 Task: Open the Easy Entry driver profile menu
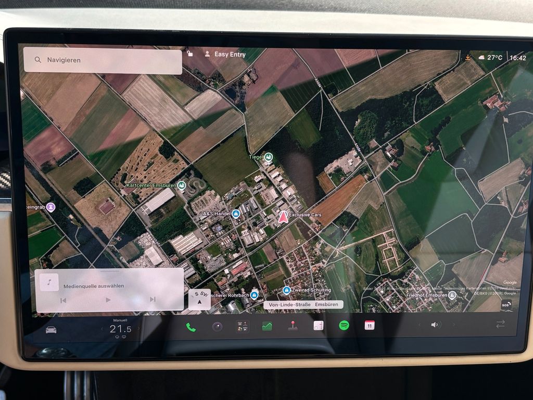pos(225,54)
